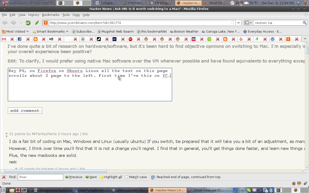Close the find bar with red X
Screen dimensions: 309x193
[4, 177]
